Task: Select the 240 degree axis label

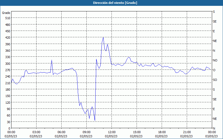Action: 8,76
